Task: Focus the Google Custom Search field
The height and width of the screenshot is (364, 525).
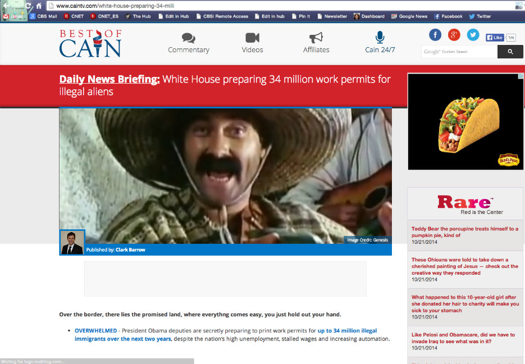Action: pyautogui.click(x=459, y=52)
